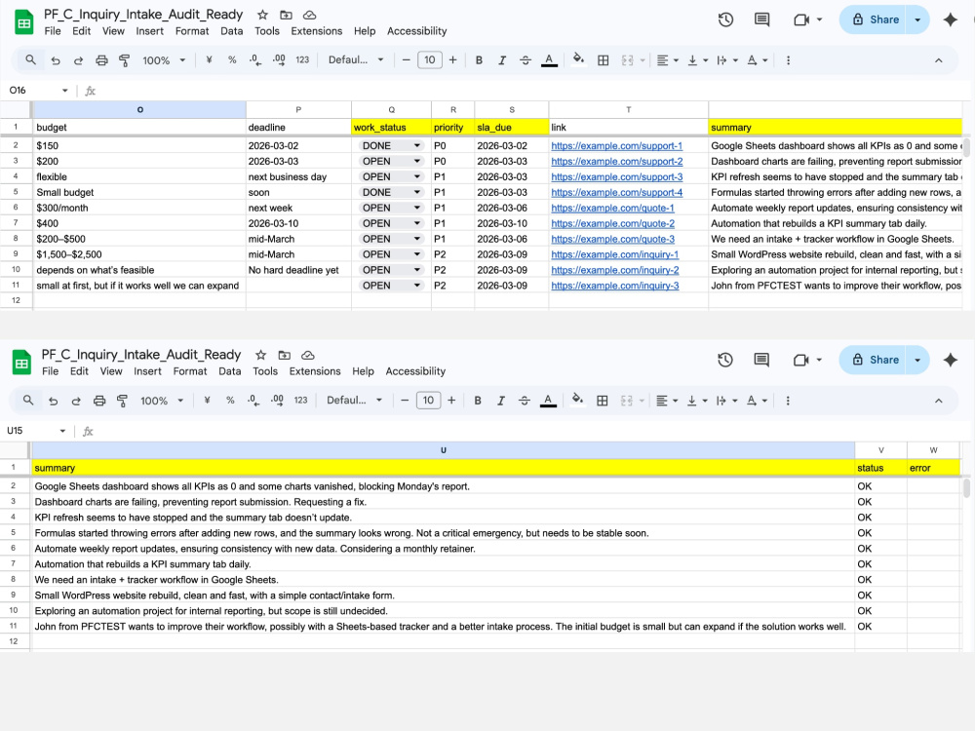Viewport: 975px width, 731px height.
Task: Open zoom 100% dropdown in upper window
Action: pyautogui.click(x=164, y=60)
